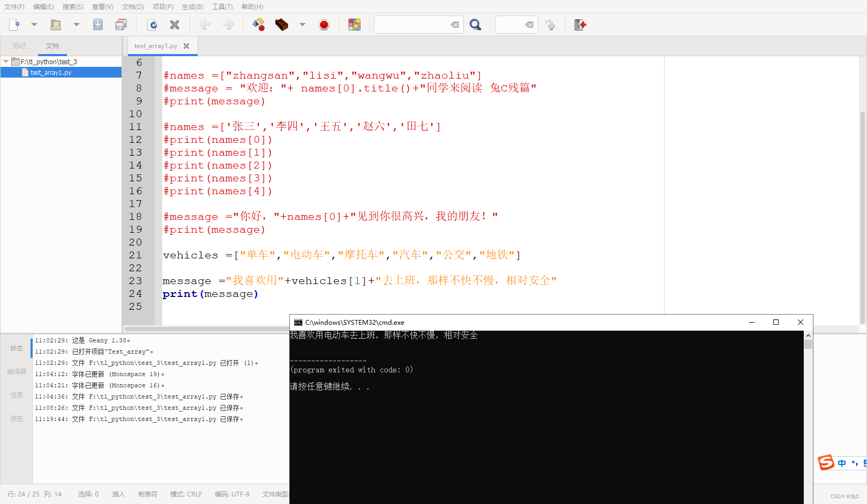Click the Sogou input method S icon
Image resolution: width=867 pixels, height=504 pixels.
tap(826, 463)
